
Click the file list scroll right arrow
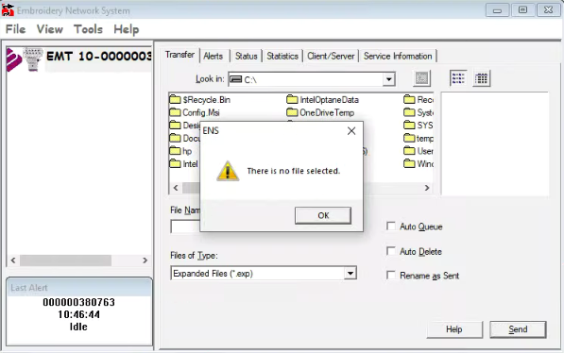[427, 188]
